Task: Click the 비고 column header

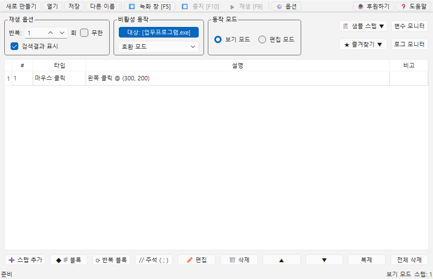Action: coord(408,65)
